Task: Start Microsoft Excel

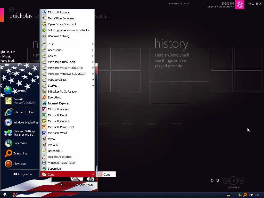Action: (68, 115)
